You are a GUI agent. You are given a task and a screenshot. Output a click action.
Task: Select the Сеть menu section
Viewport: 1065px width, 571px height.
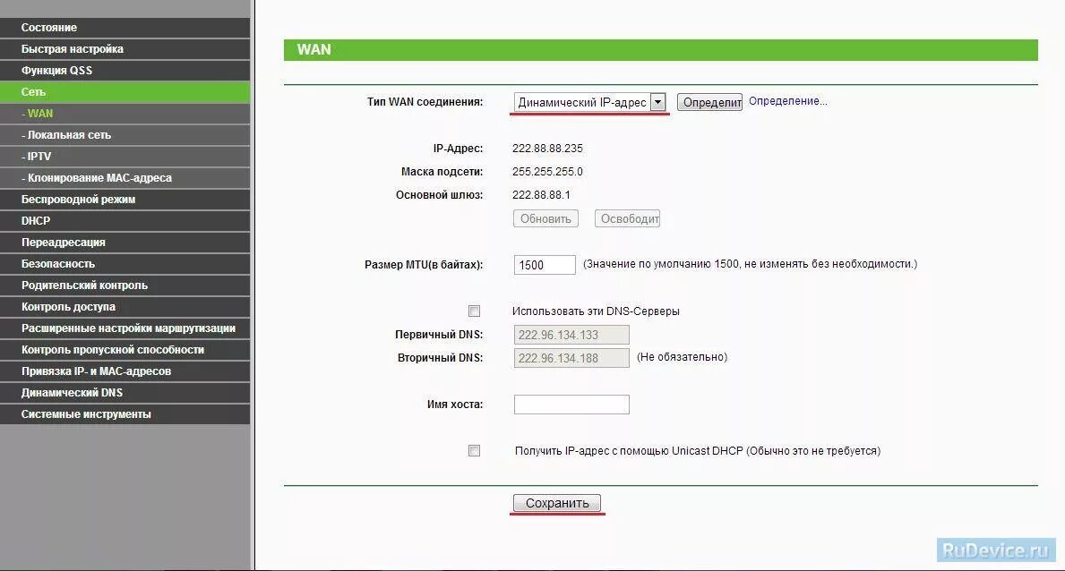tap(125, 92)
